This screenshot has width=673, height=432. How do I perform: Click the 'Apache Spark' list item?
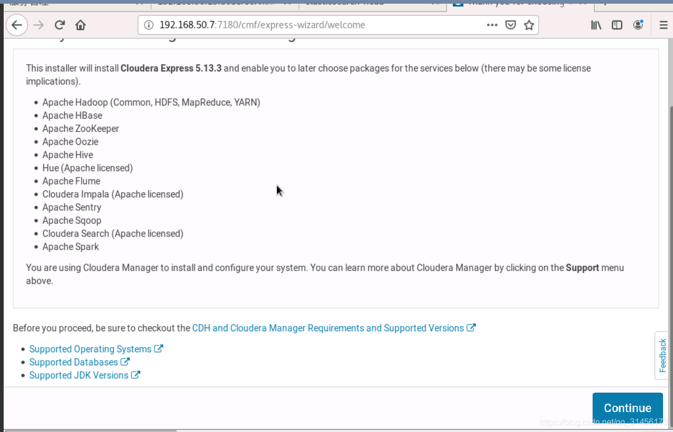coord(71,247)
